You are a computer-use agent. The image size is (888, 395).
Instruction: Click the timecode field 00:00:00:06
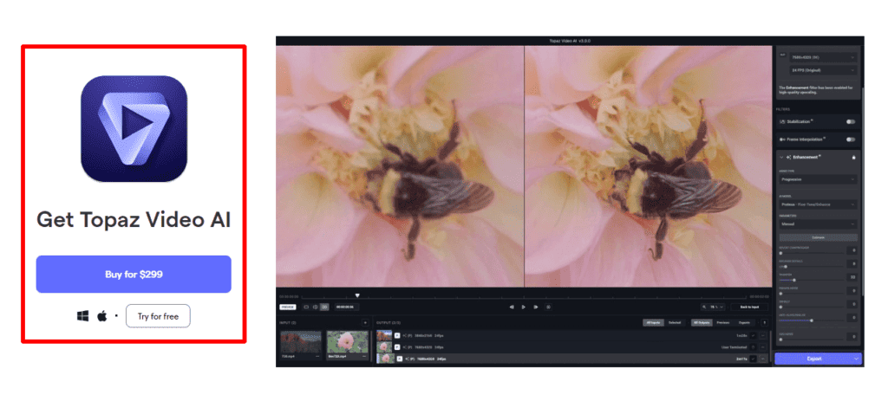(347, 308)
